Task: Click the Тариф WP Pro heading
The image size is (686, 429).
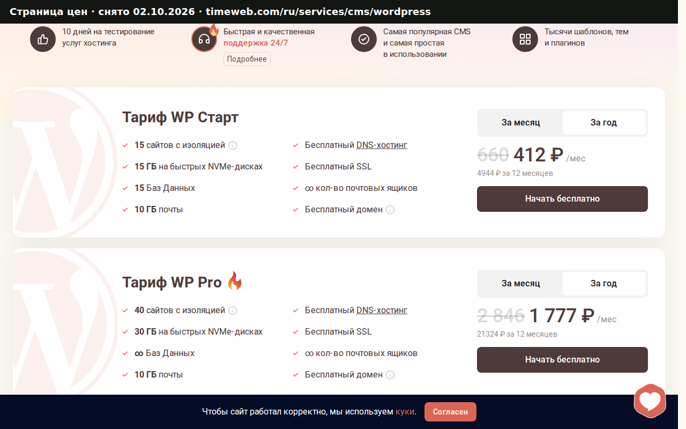Action: point(172,283)
